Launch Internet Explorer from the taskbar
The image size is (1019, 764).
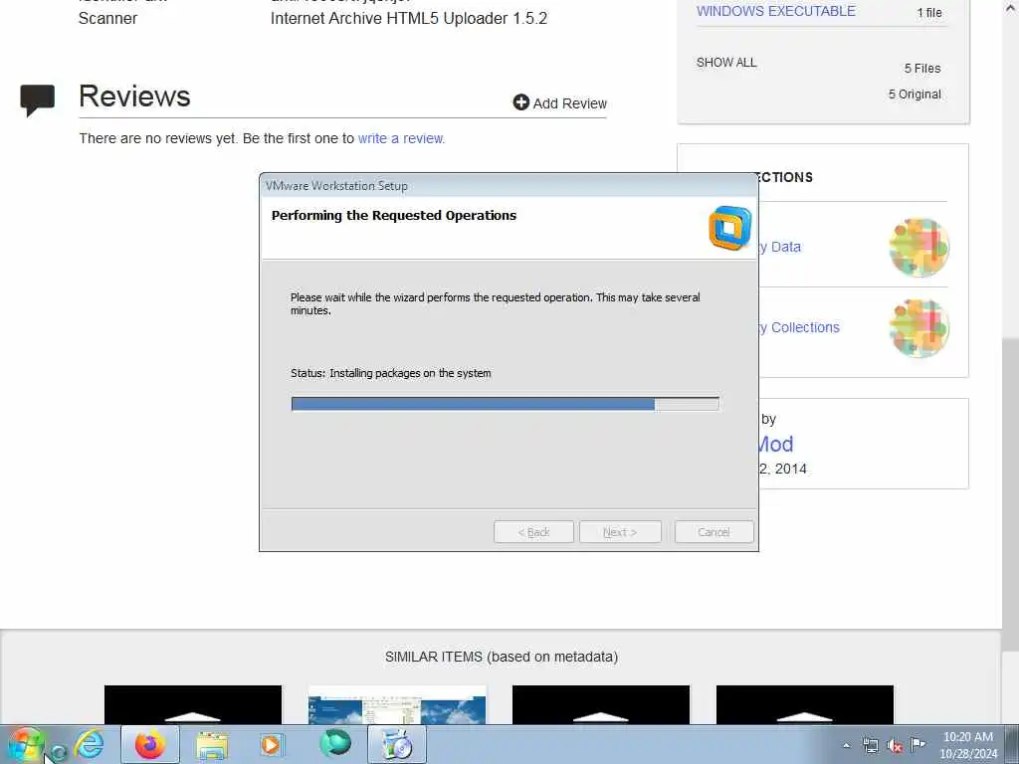click(x=89, y=744)
